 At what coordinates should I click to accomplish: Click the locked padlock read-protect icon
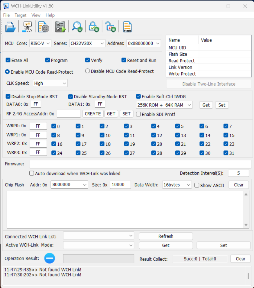coord(94,27)
